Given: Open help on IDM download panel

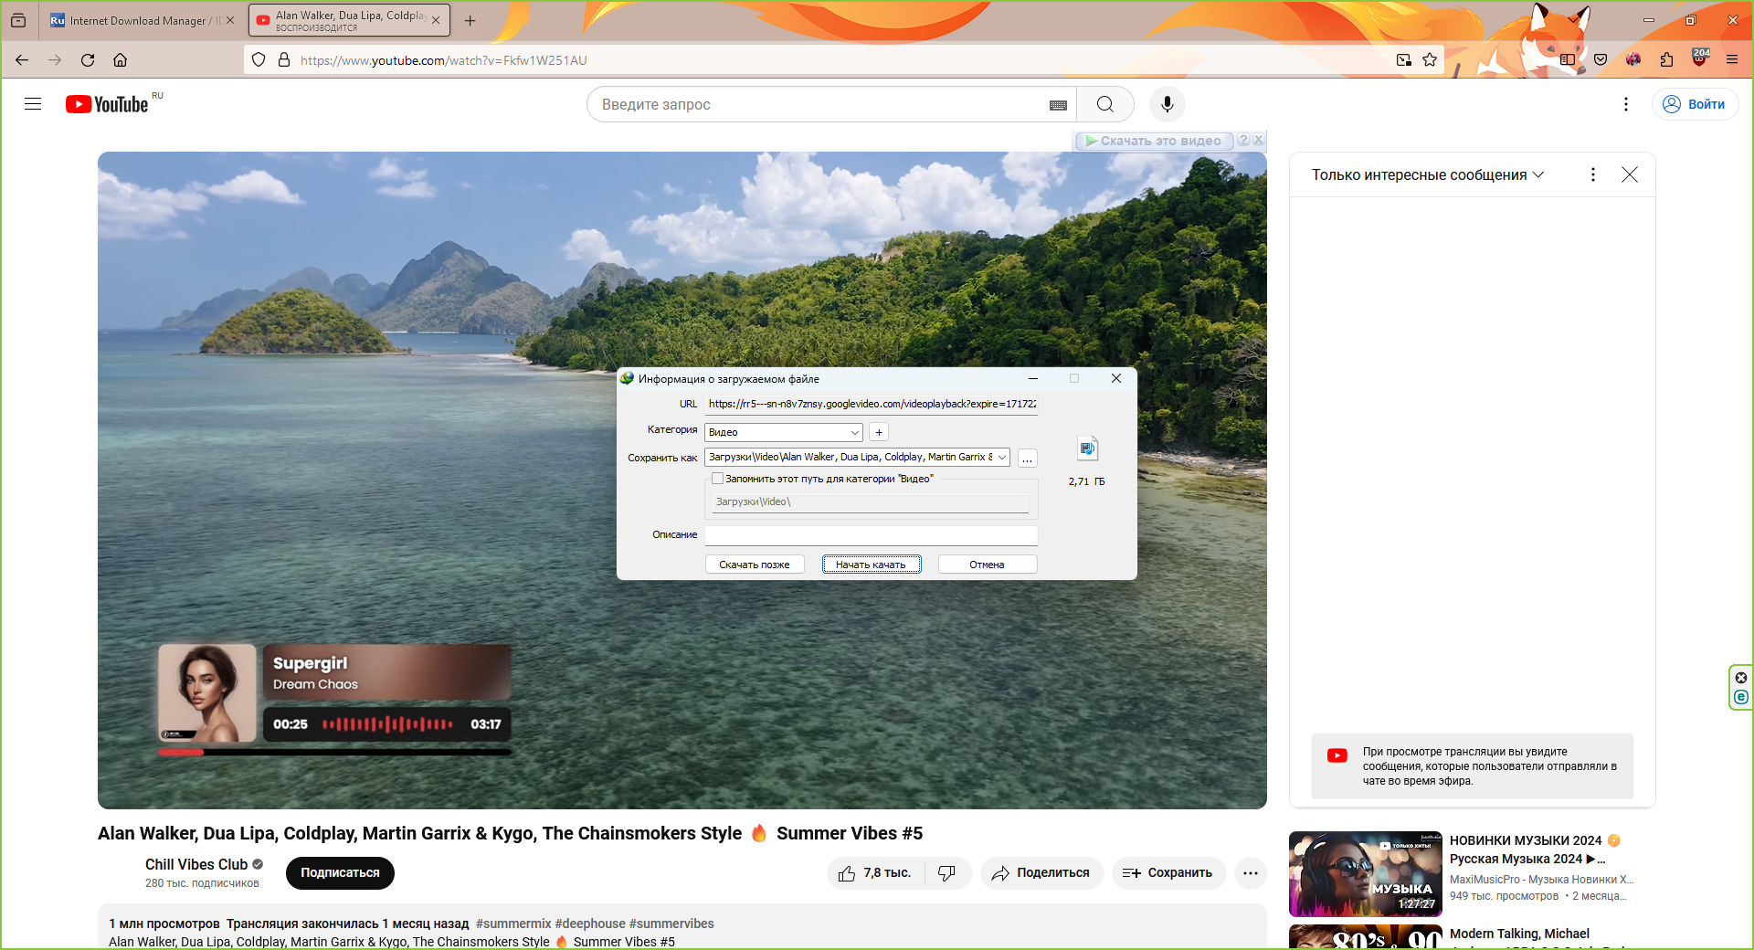Looking at the screenshot, I should point(1243,140).
